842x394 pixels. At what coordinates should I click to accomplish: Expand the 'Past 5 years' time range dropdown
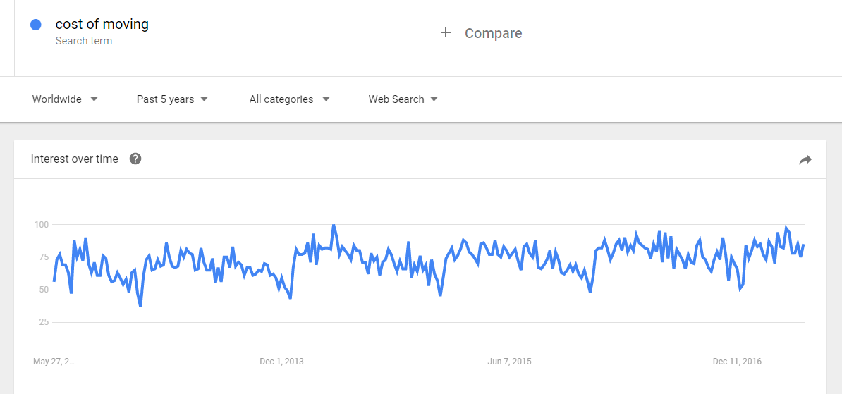click(x=172, y=99)
